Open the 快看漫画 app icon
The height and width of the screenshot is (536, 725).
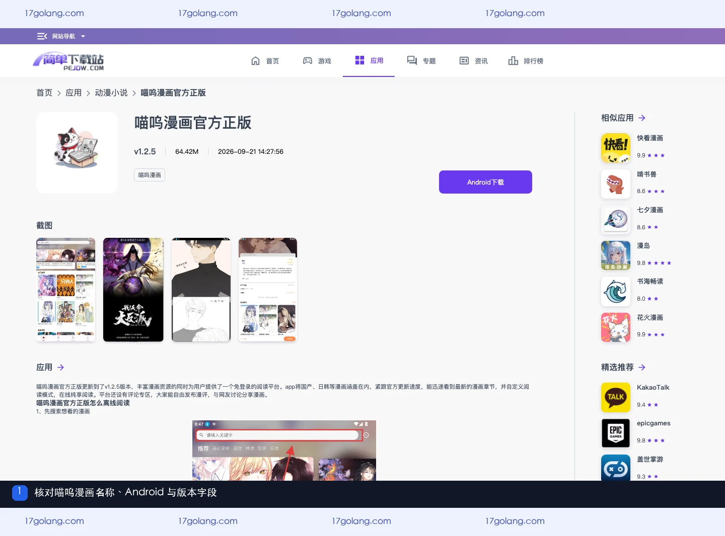[616, 148]
